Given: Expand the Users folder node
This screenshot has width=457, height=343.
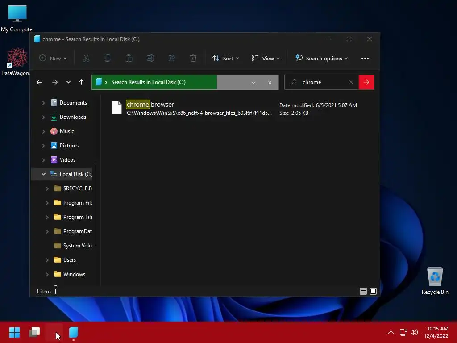Looking at the screenshot, I should [47, 260].
